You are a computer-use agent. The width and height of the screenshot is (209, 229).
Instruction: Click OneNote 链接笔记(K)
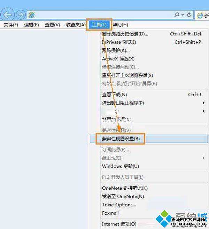pyautogui.click(x=149, y=188)
